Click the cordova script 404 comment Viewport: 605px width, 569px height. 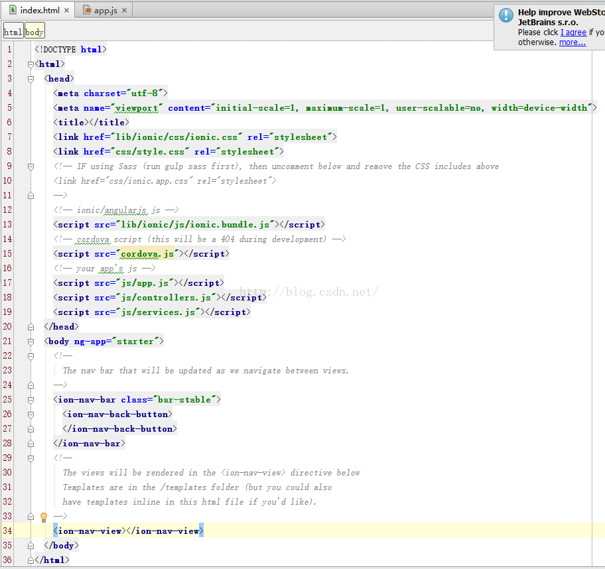[200, 239]
